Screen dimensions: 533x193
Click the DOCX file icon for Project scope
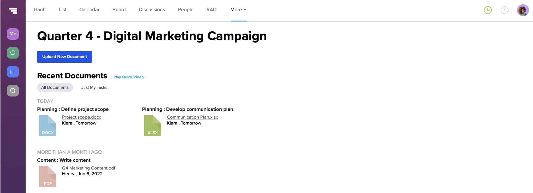(x=47, y=125)
